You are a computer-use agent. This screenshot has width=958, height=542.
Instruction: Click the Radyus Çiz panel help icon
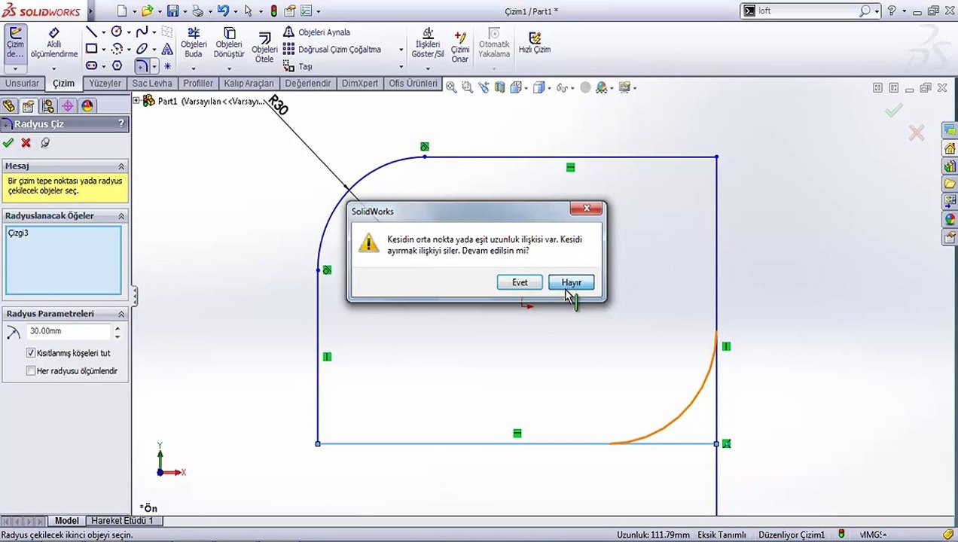[x=121, y=124]
